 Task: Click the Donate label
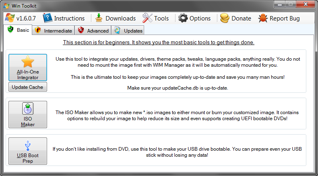point(241,18)
